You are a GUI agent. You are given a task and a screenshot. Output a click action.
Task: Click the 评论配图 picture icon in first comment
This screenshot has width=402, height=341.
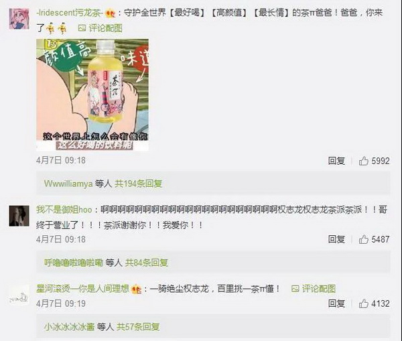(82, 28)
